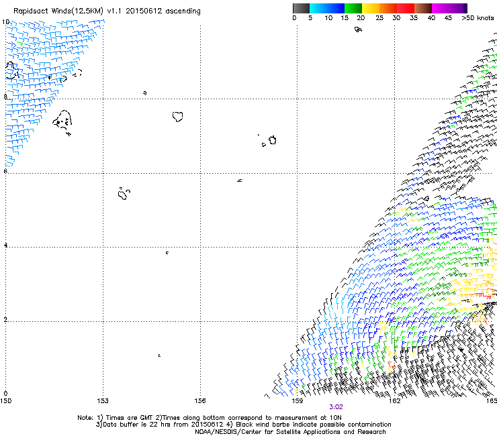Click the NOAA/NESDIS credit line

click(x=290, y=432)
